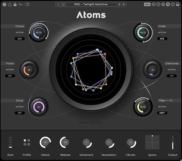Viewport: 182px width, 161px height.
Task: Go to the next preset arrow
Action: [124, 5]
